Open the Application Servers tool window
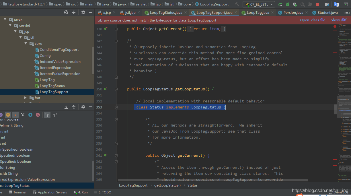This screenshot has height=196, width=351. (x=50, y=192)
